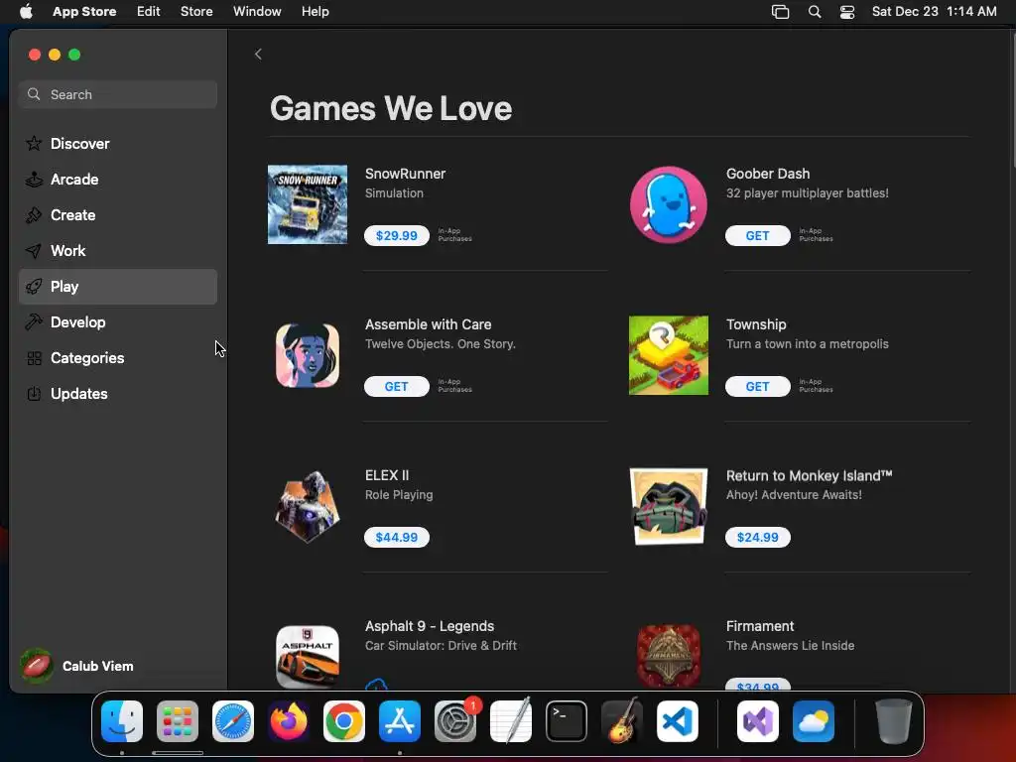Screen dimensions: 1016x762
Task: Click the Play rocket icon
Action: [34, 287]
